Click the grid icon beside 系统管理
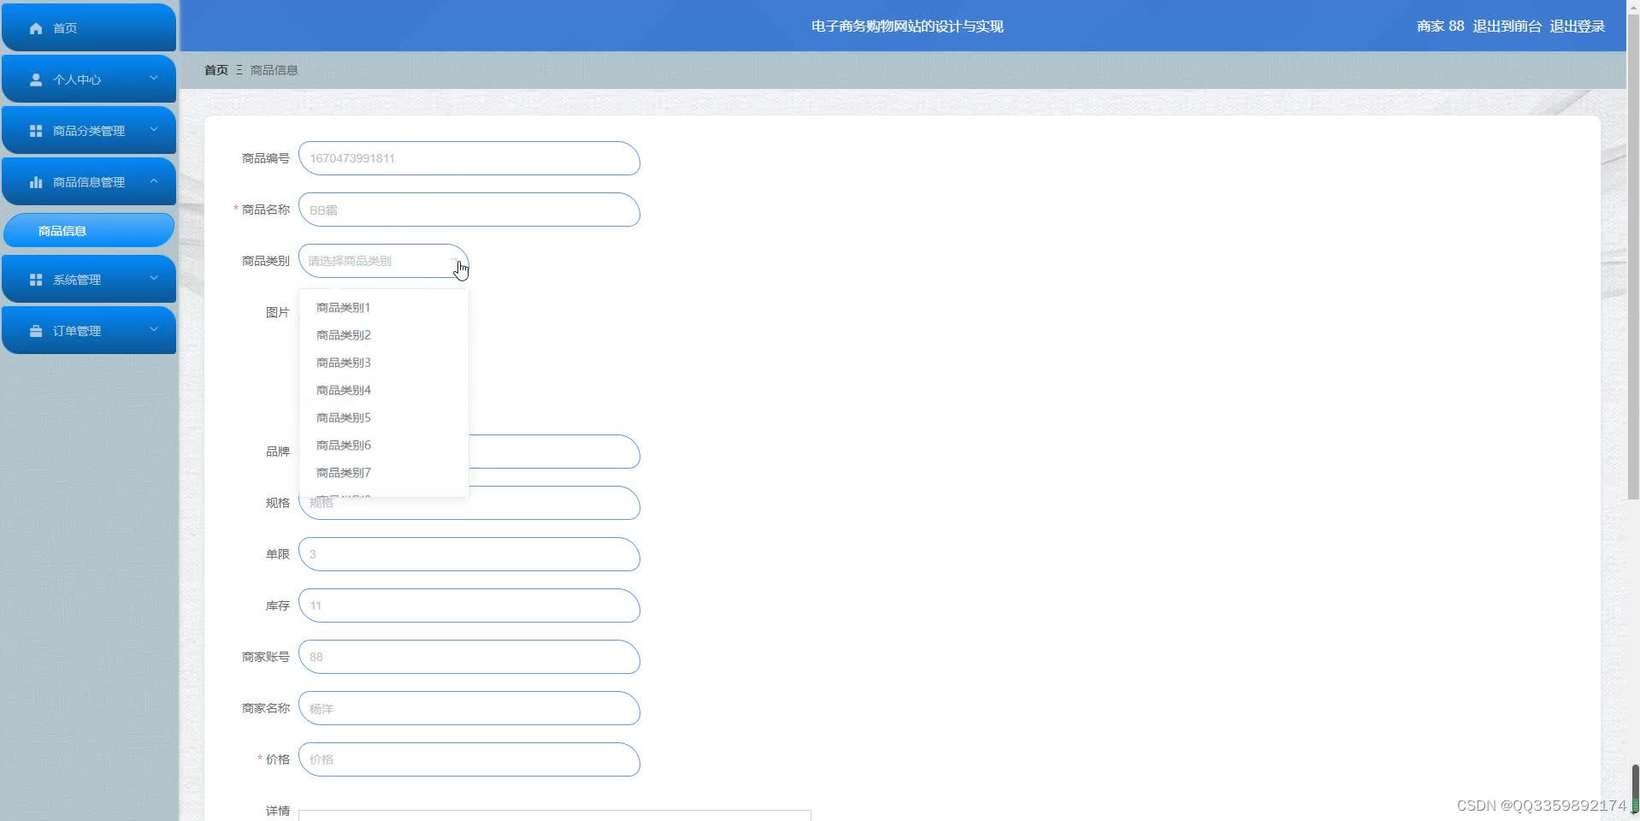Viewport: 1640px width, 821px height. click(x=36, y=280)
